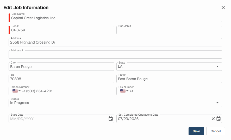The image size is (231, 140).
Task: Focus the empty Sub Job # field
Action: click(x=169, y=30)
